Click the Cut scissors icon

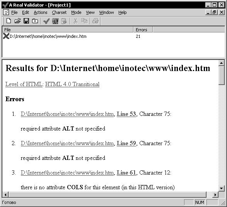pyautogui.click(x=75, y=21)
